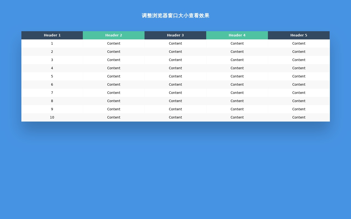Click Content in row 6 under Header 3

pyautogui.click(x=175, y=85)
